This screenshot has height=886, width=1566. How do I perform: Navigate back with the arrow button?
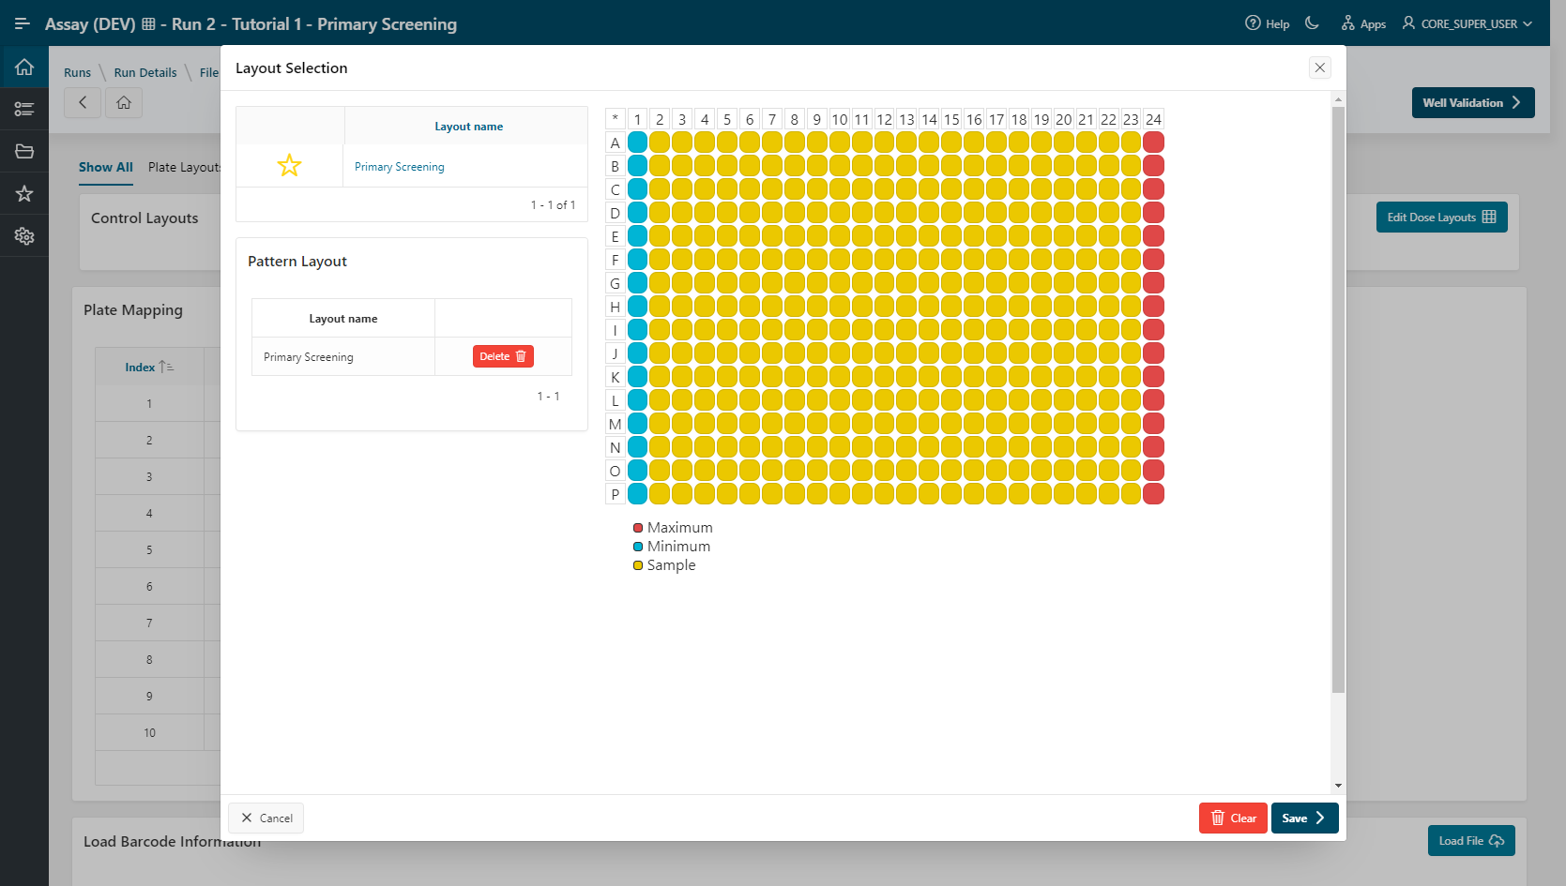(83, 102)
